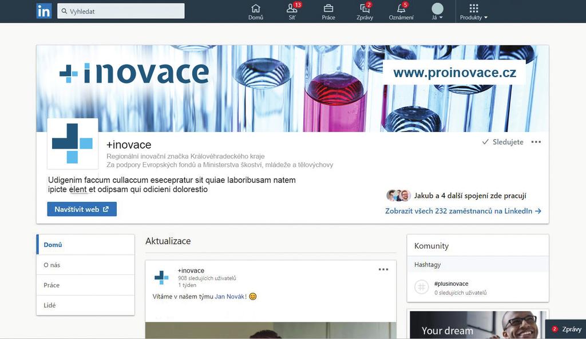Screen dimensions: 586x339
Task: Open the Já profile menu
Action: 437,12
